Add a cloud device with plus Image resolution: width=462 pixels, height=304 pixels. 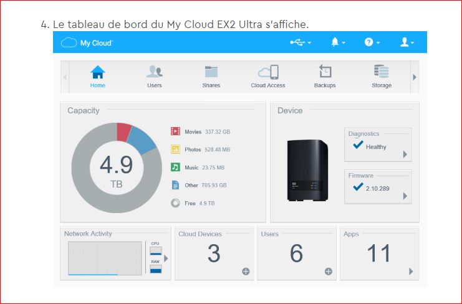pyautogui.click(x=246, y=272)
